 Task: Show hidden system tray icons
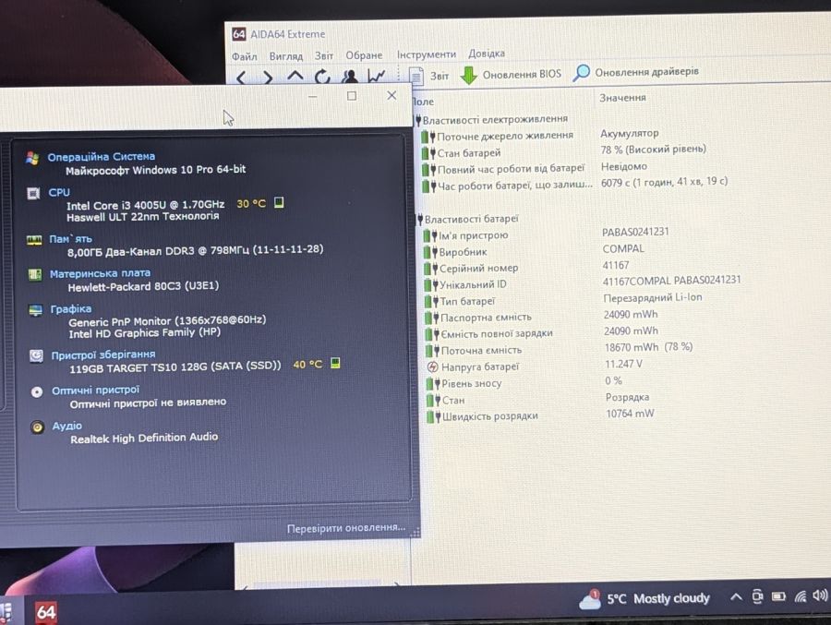[736, 597]
